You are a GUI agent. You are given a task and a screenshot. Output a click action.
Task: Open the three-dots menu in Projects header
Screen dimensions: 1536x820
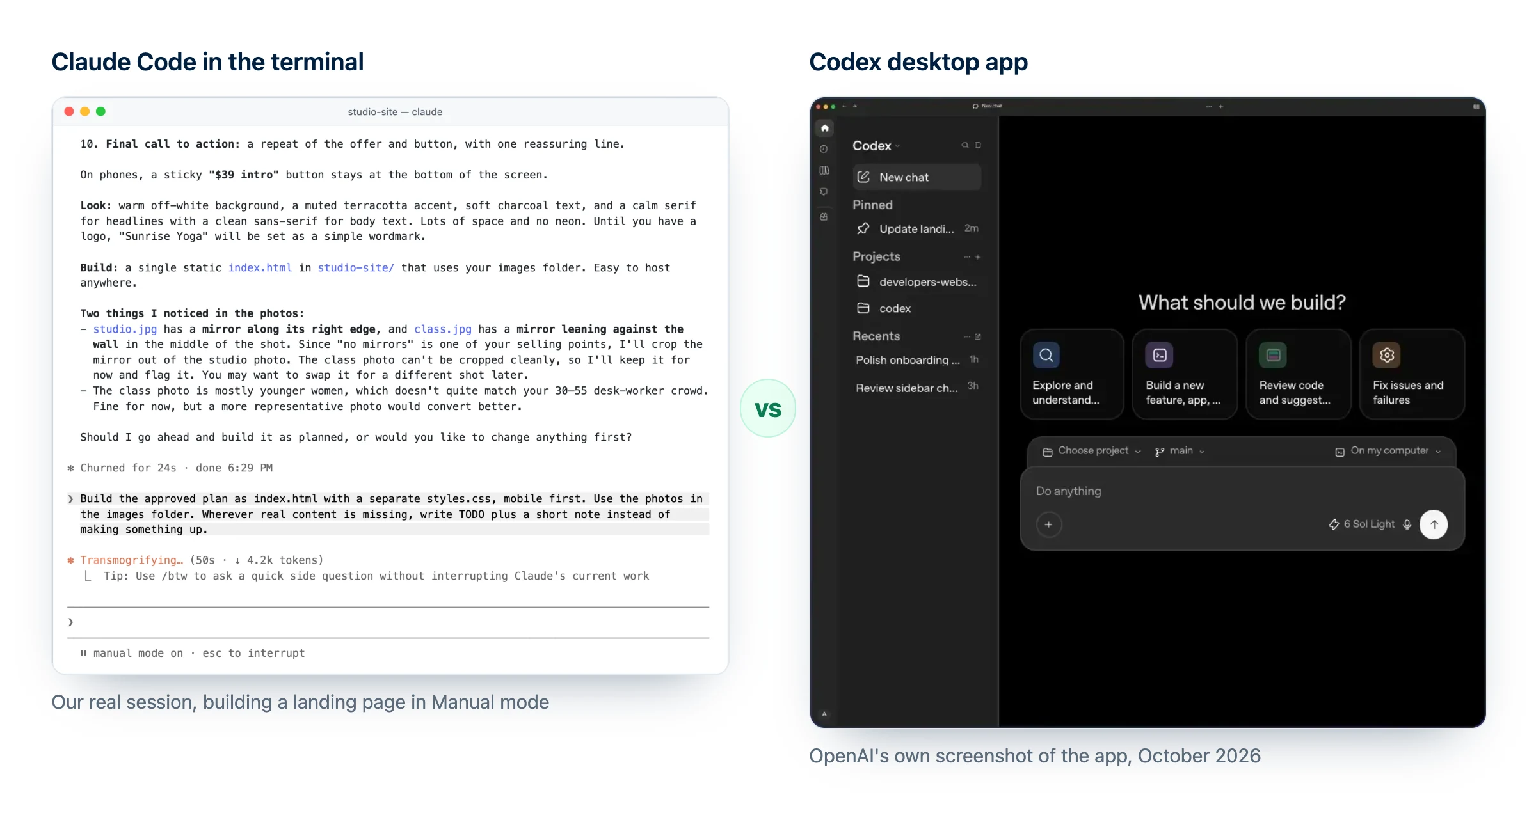(x=967, y=257)
